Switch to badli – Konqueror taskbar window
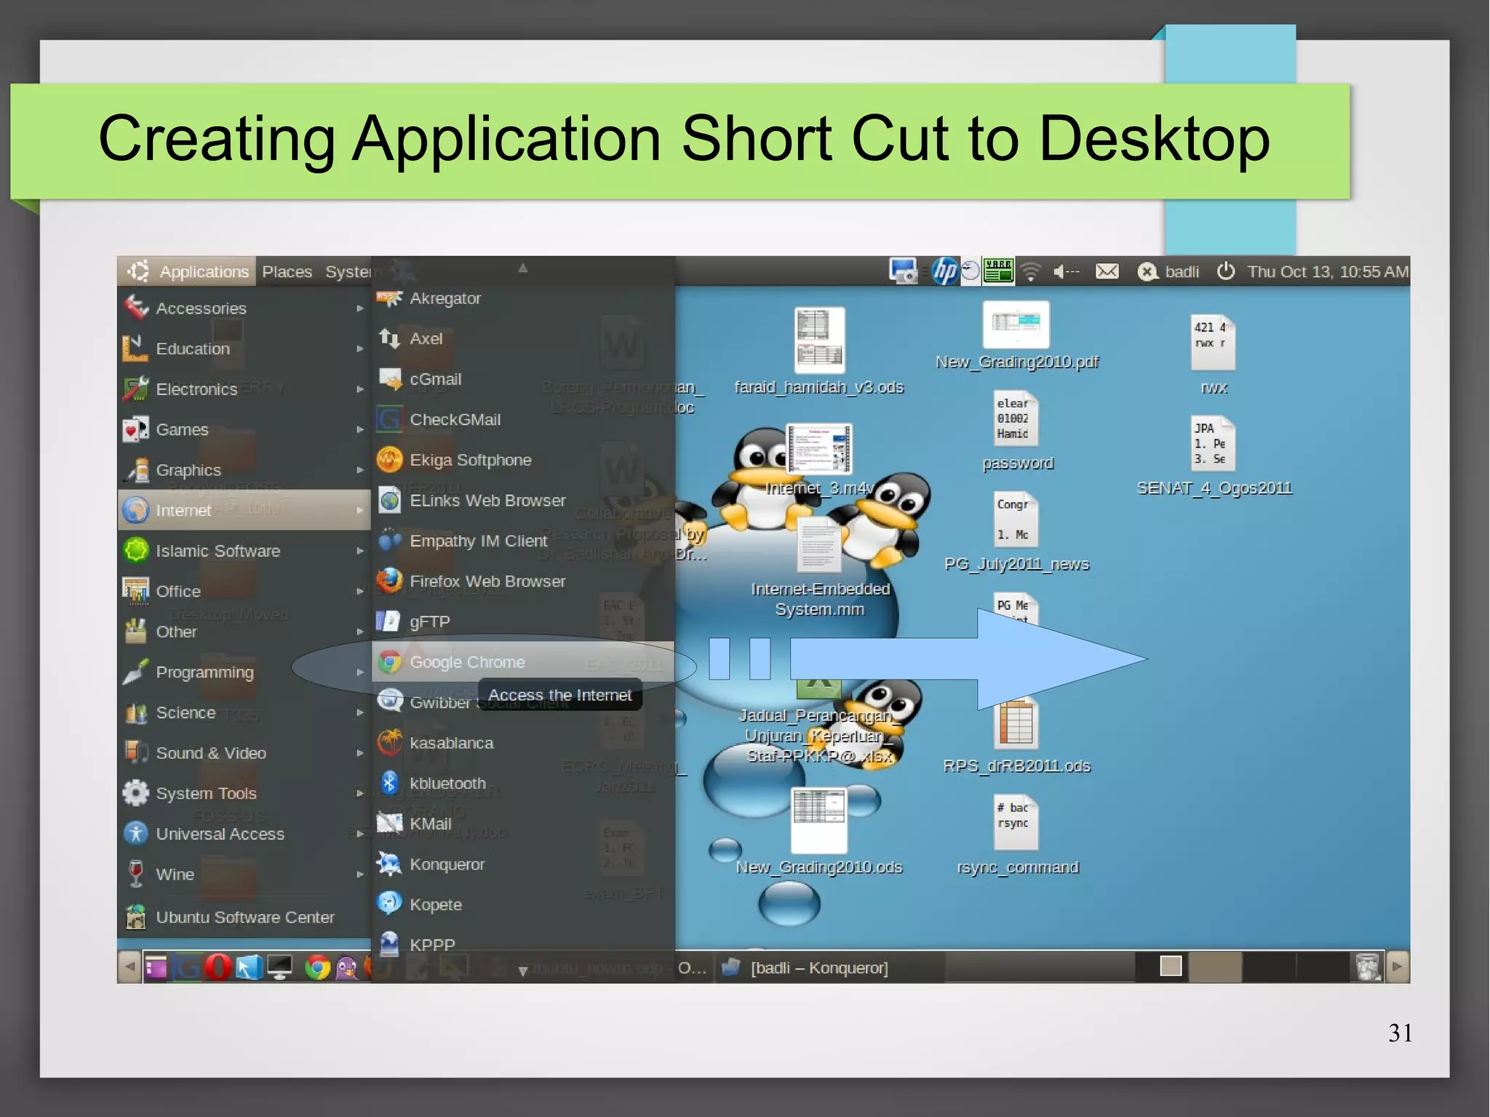 [829, 967]
